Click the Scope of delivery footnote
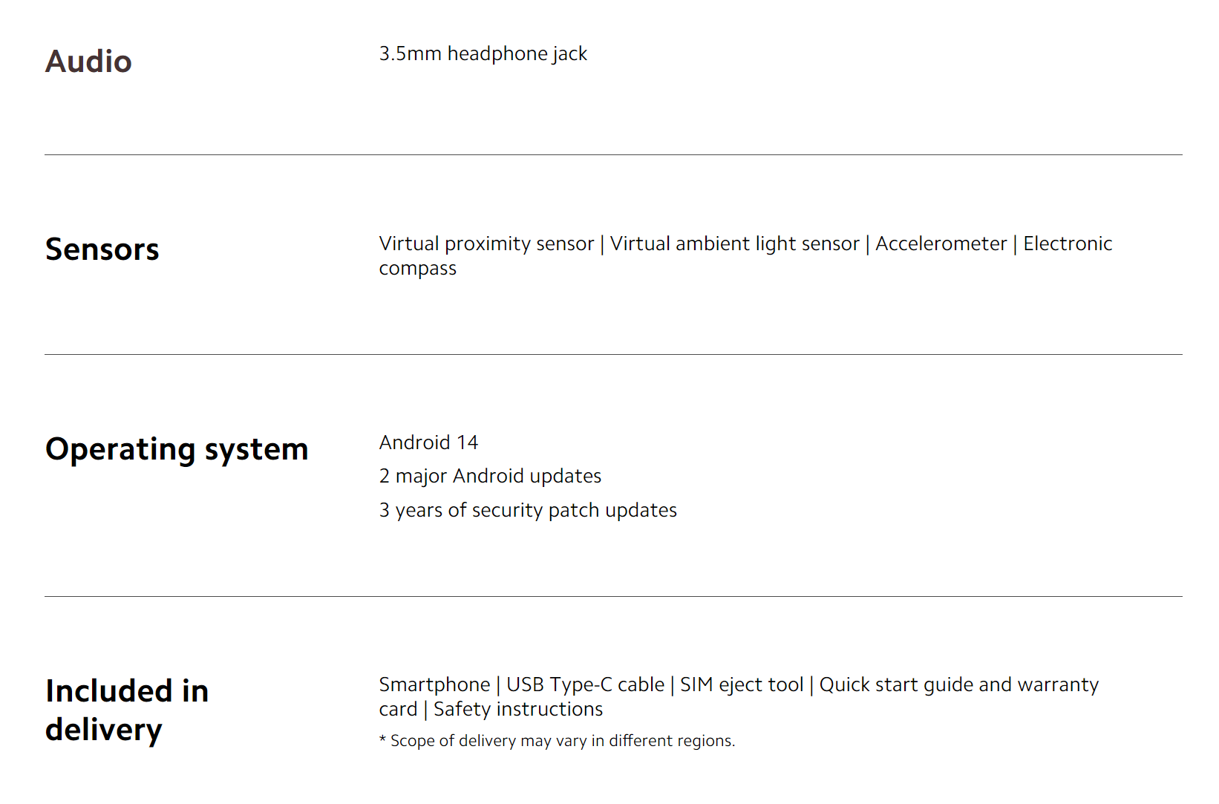 coord(558,741)
